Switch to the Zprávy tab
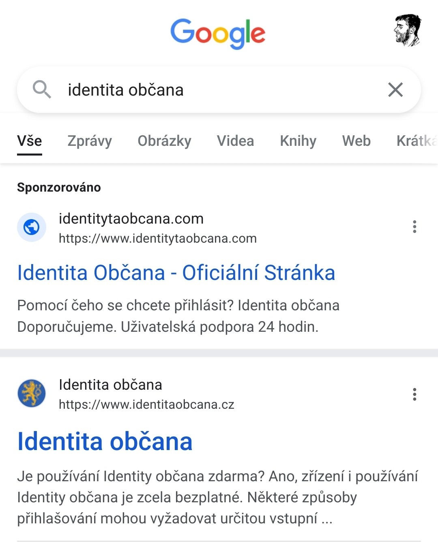Screen dimensions: 438x542 pyautogui.click(x=90, y=141)
